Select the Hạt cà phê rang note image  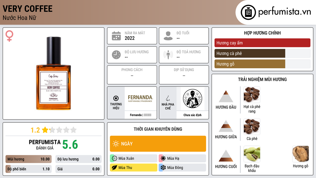point(252,95)
